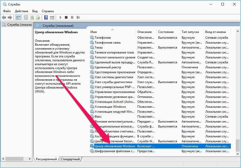Image resolution: width=241 pixels, height=168 pixels.
Task: Click Служба W... description cell
Action: pos(146,141)
